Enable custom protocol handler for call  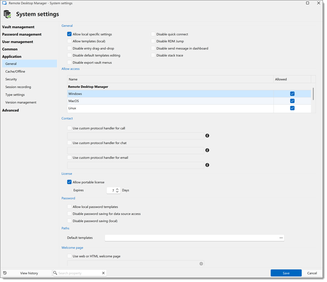coord(69,128)
